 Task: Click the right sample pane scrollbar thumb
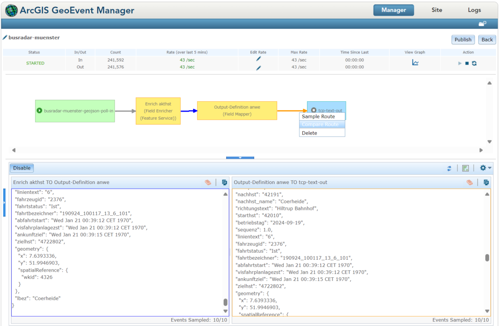pos(487,258)
